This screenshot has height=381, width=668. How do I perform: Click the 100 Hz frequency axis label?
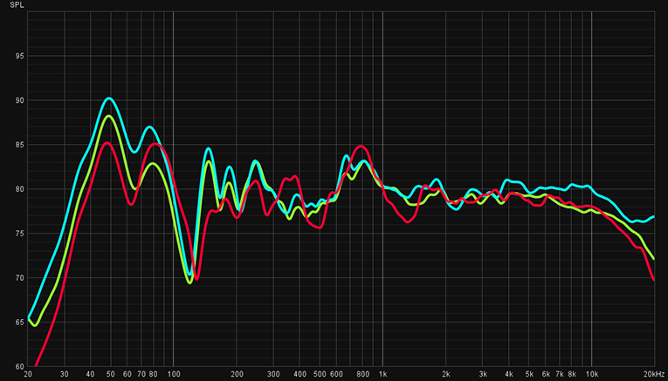click(x=174, y=375)
